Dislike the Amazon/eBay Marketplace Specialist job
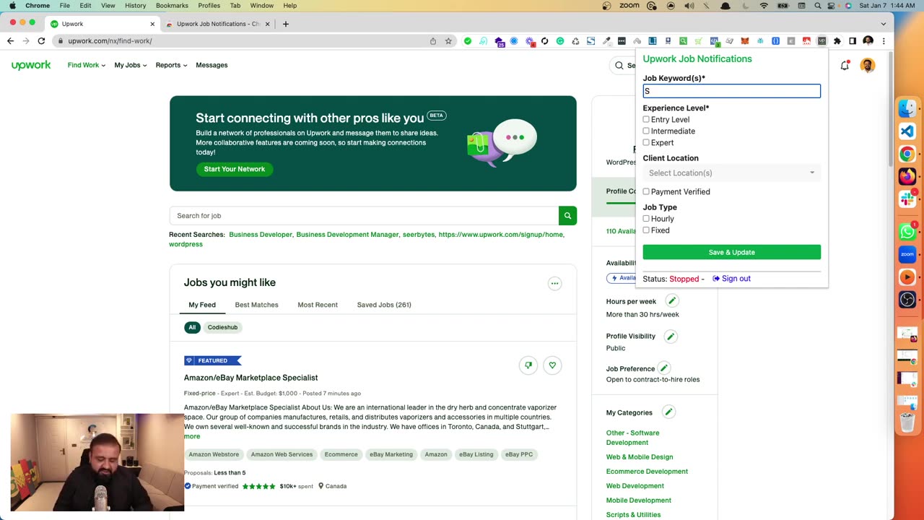This screenshot has width=924, height=520. pyautogui.click(x=528, y=365)
